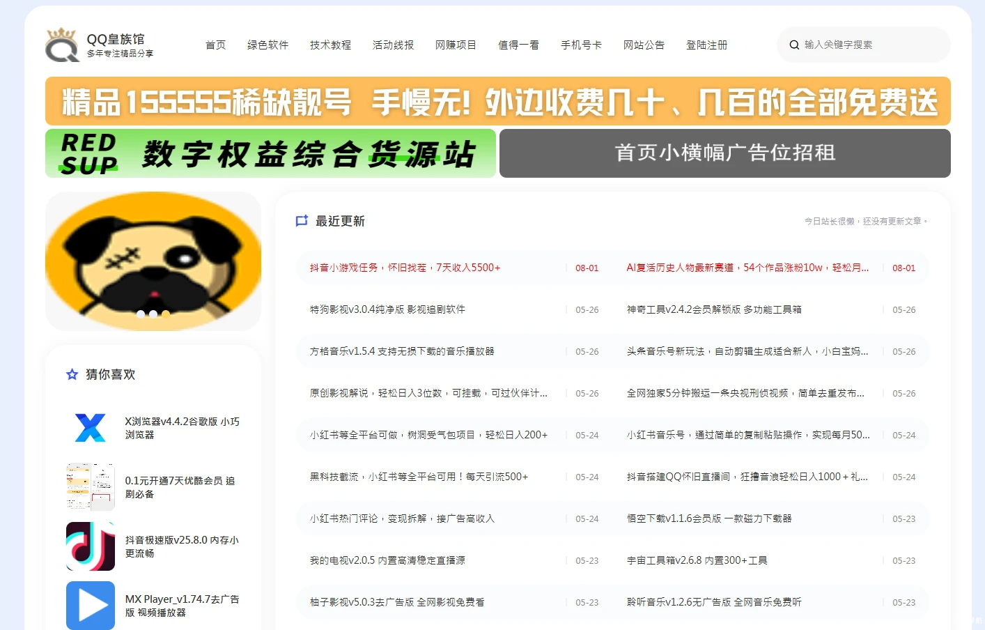Click the refresh arrows icon beside 最近更新
Screen dimensions: 985x630
(x=302, y=220)
